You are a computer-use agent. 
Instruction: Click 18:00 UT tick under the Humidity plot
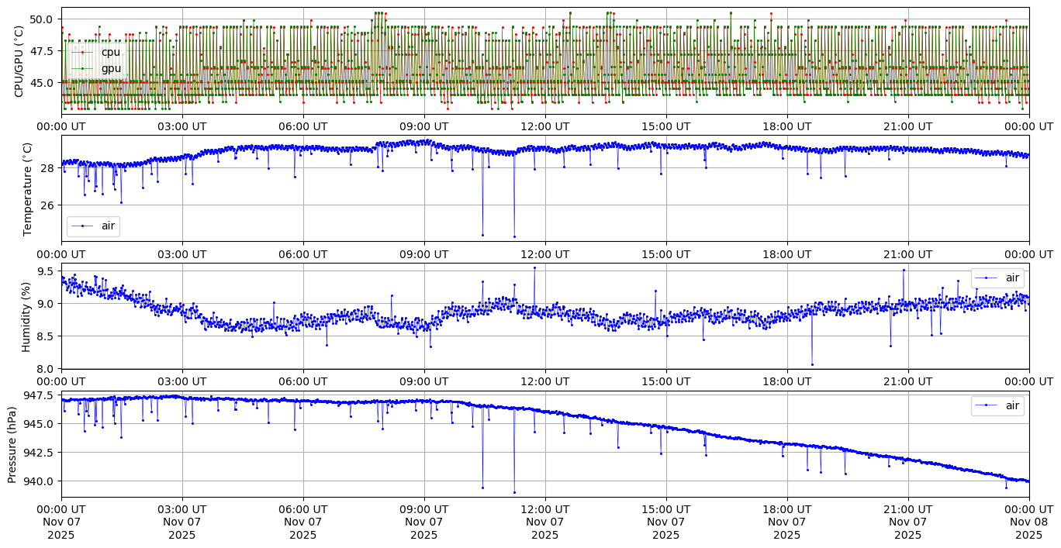click(786, 381)
